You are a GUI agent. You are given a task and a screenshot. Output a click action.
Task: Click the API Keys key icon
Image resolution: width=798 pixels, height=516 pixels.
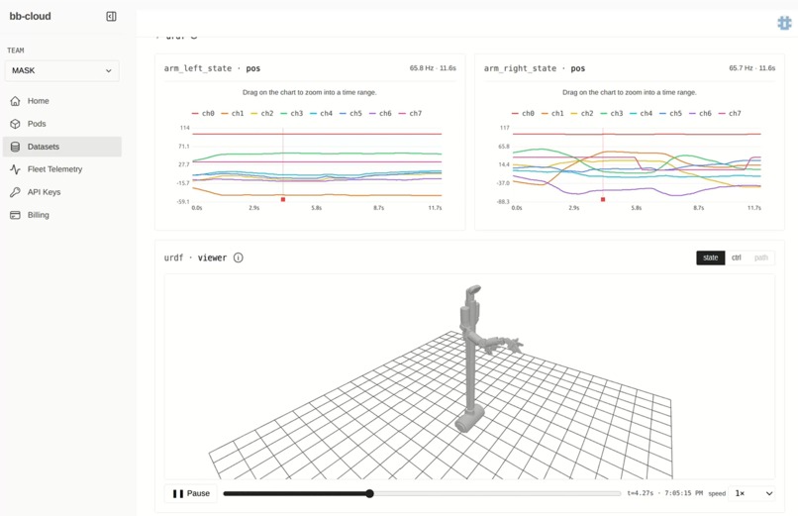coord(15,192)
